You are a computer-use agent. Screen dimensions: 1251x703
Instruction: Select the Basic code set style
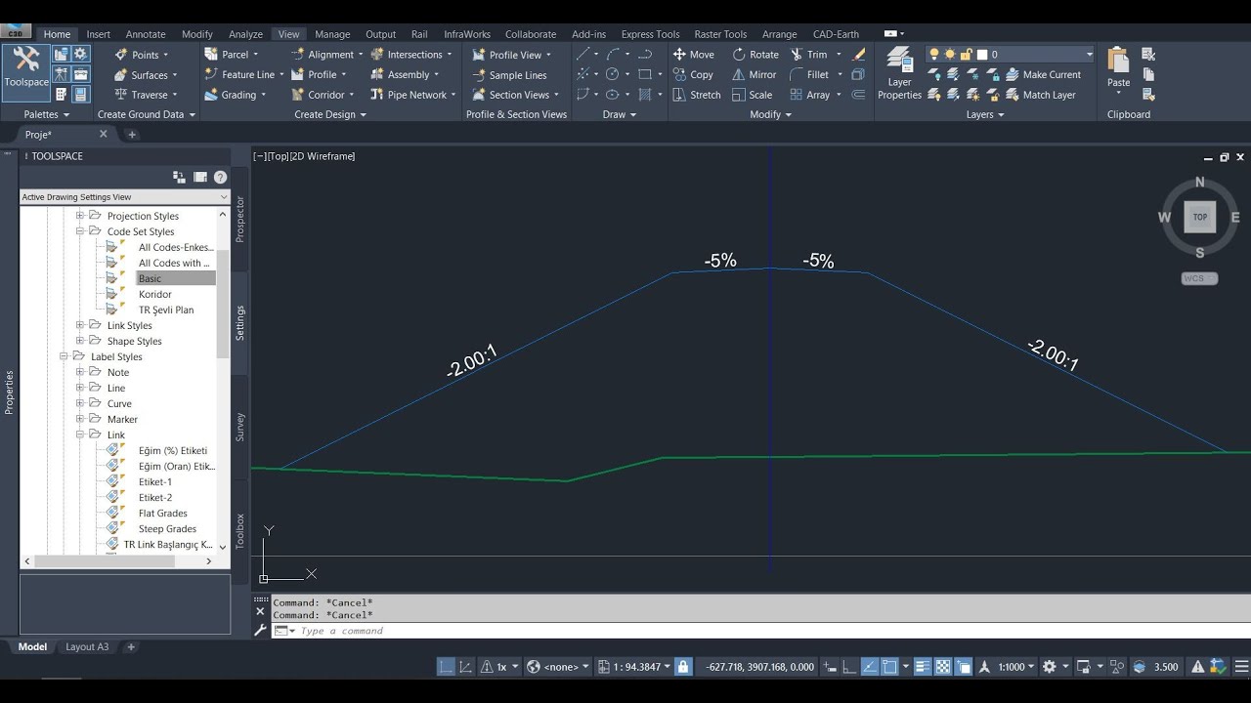click(150, 278)
